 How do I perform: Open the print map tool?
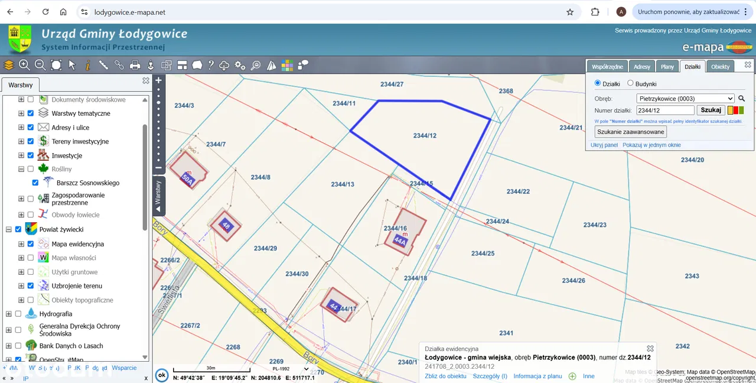click(x=135, y=65)
